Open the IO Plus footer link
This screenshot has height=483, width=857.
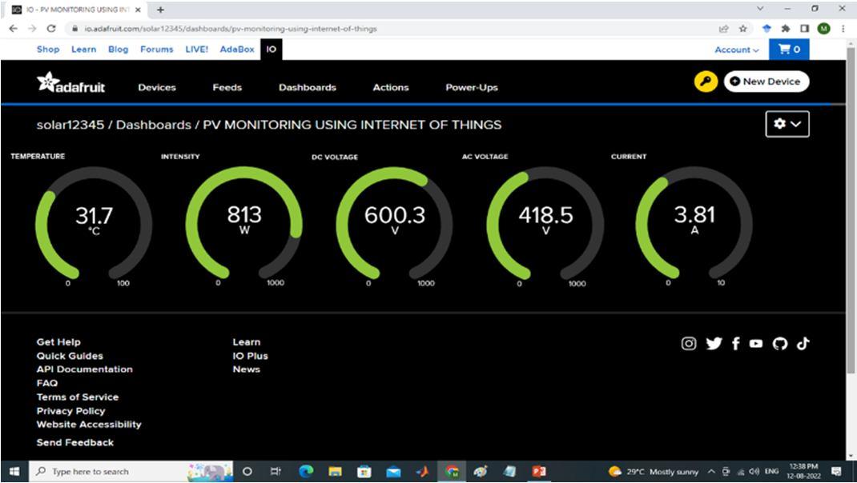point(251,356)
